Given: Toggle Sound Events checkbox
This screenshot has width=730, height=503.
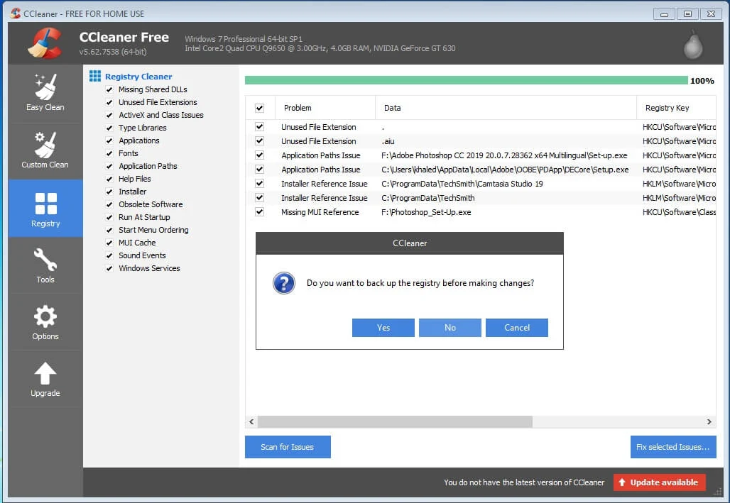Looking at the screenshot, I should [109, 255].
